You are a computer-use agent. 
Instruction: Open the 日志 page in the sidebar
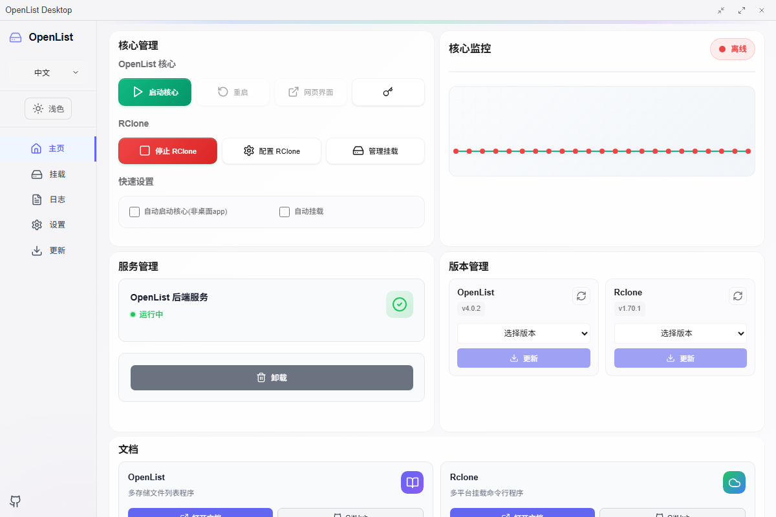point(48,199)
